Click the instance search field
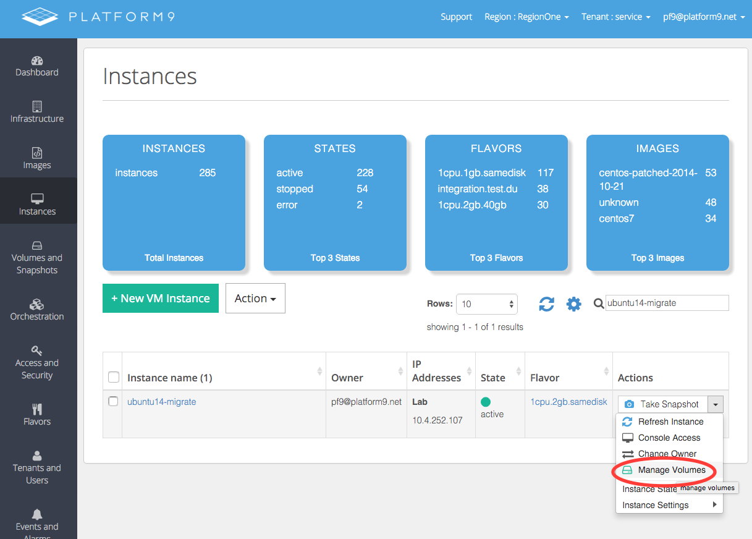This screenshot has width=752, height=539. point(667,303)
